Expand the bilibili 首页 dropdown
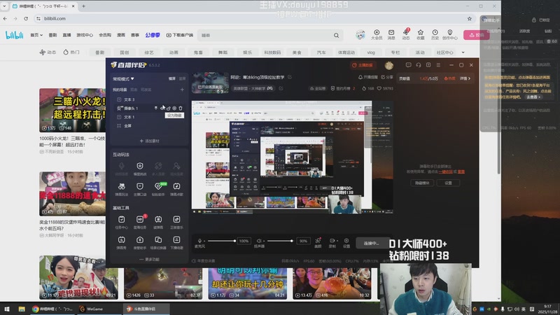560x315 pixels. click(36, 35)
